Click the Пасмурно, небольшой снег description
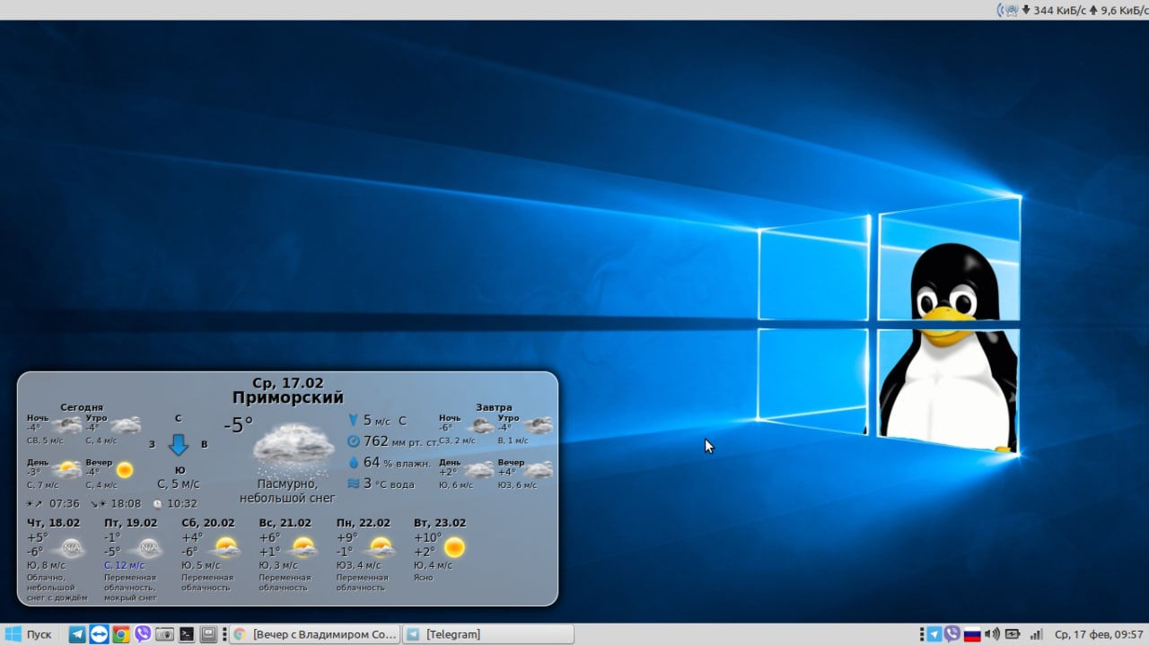 (x=287, y=491)
